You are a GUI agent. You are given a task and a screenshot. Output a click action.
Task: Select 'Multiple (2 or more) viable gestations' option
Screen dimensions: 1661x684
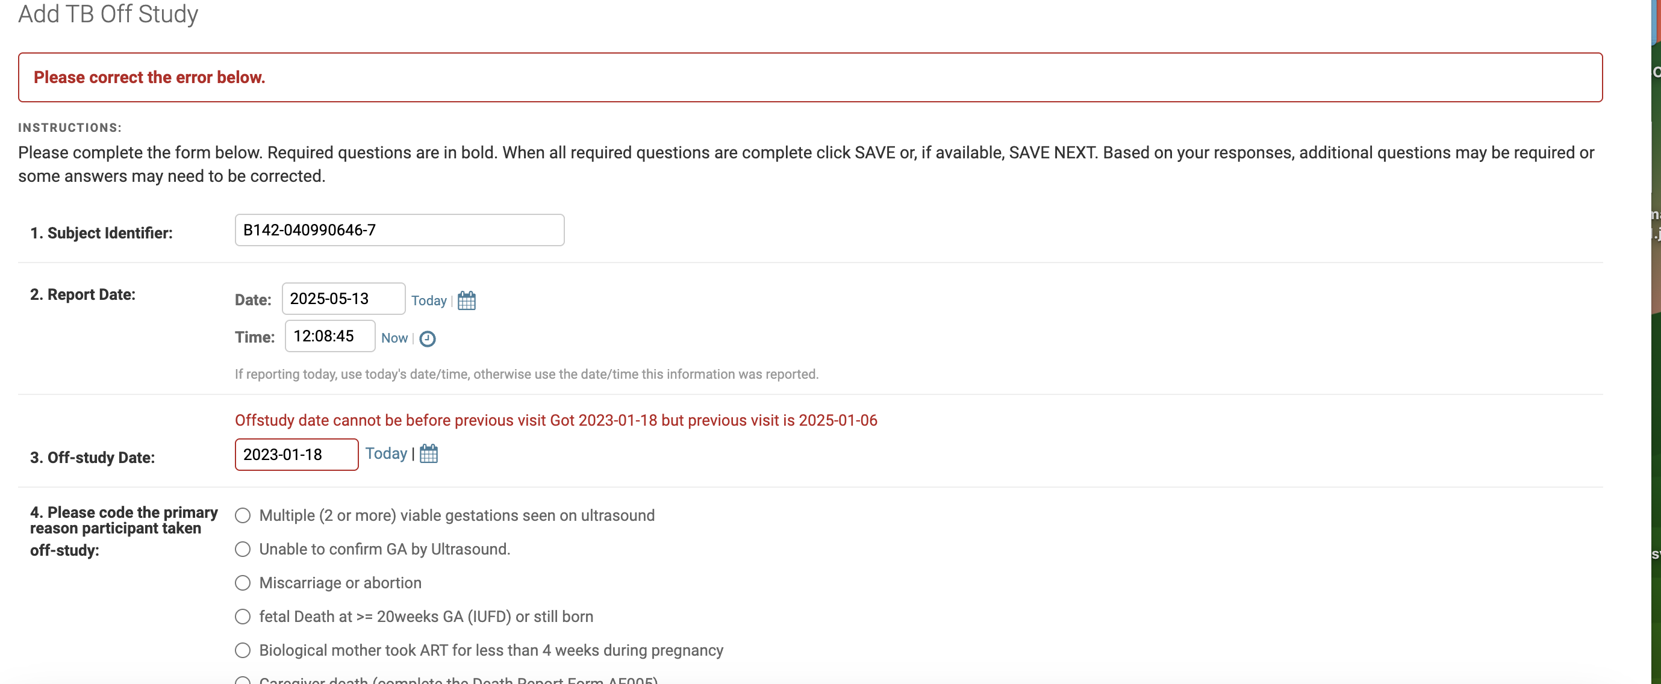[243, 516]
